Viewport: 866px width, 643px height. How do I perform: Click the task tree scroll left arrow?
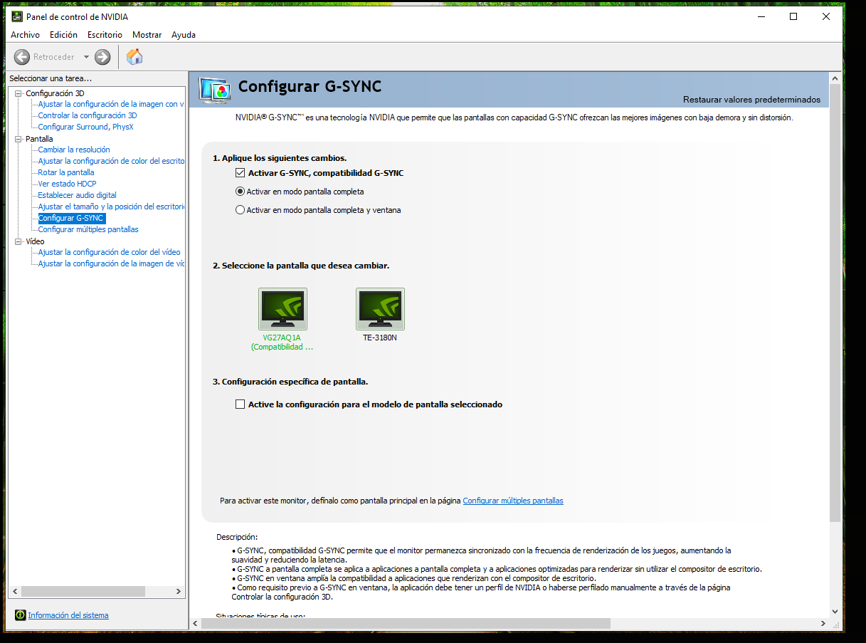(14, 591)
